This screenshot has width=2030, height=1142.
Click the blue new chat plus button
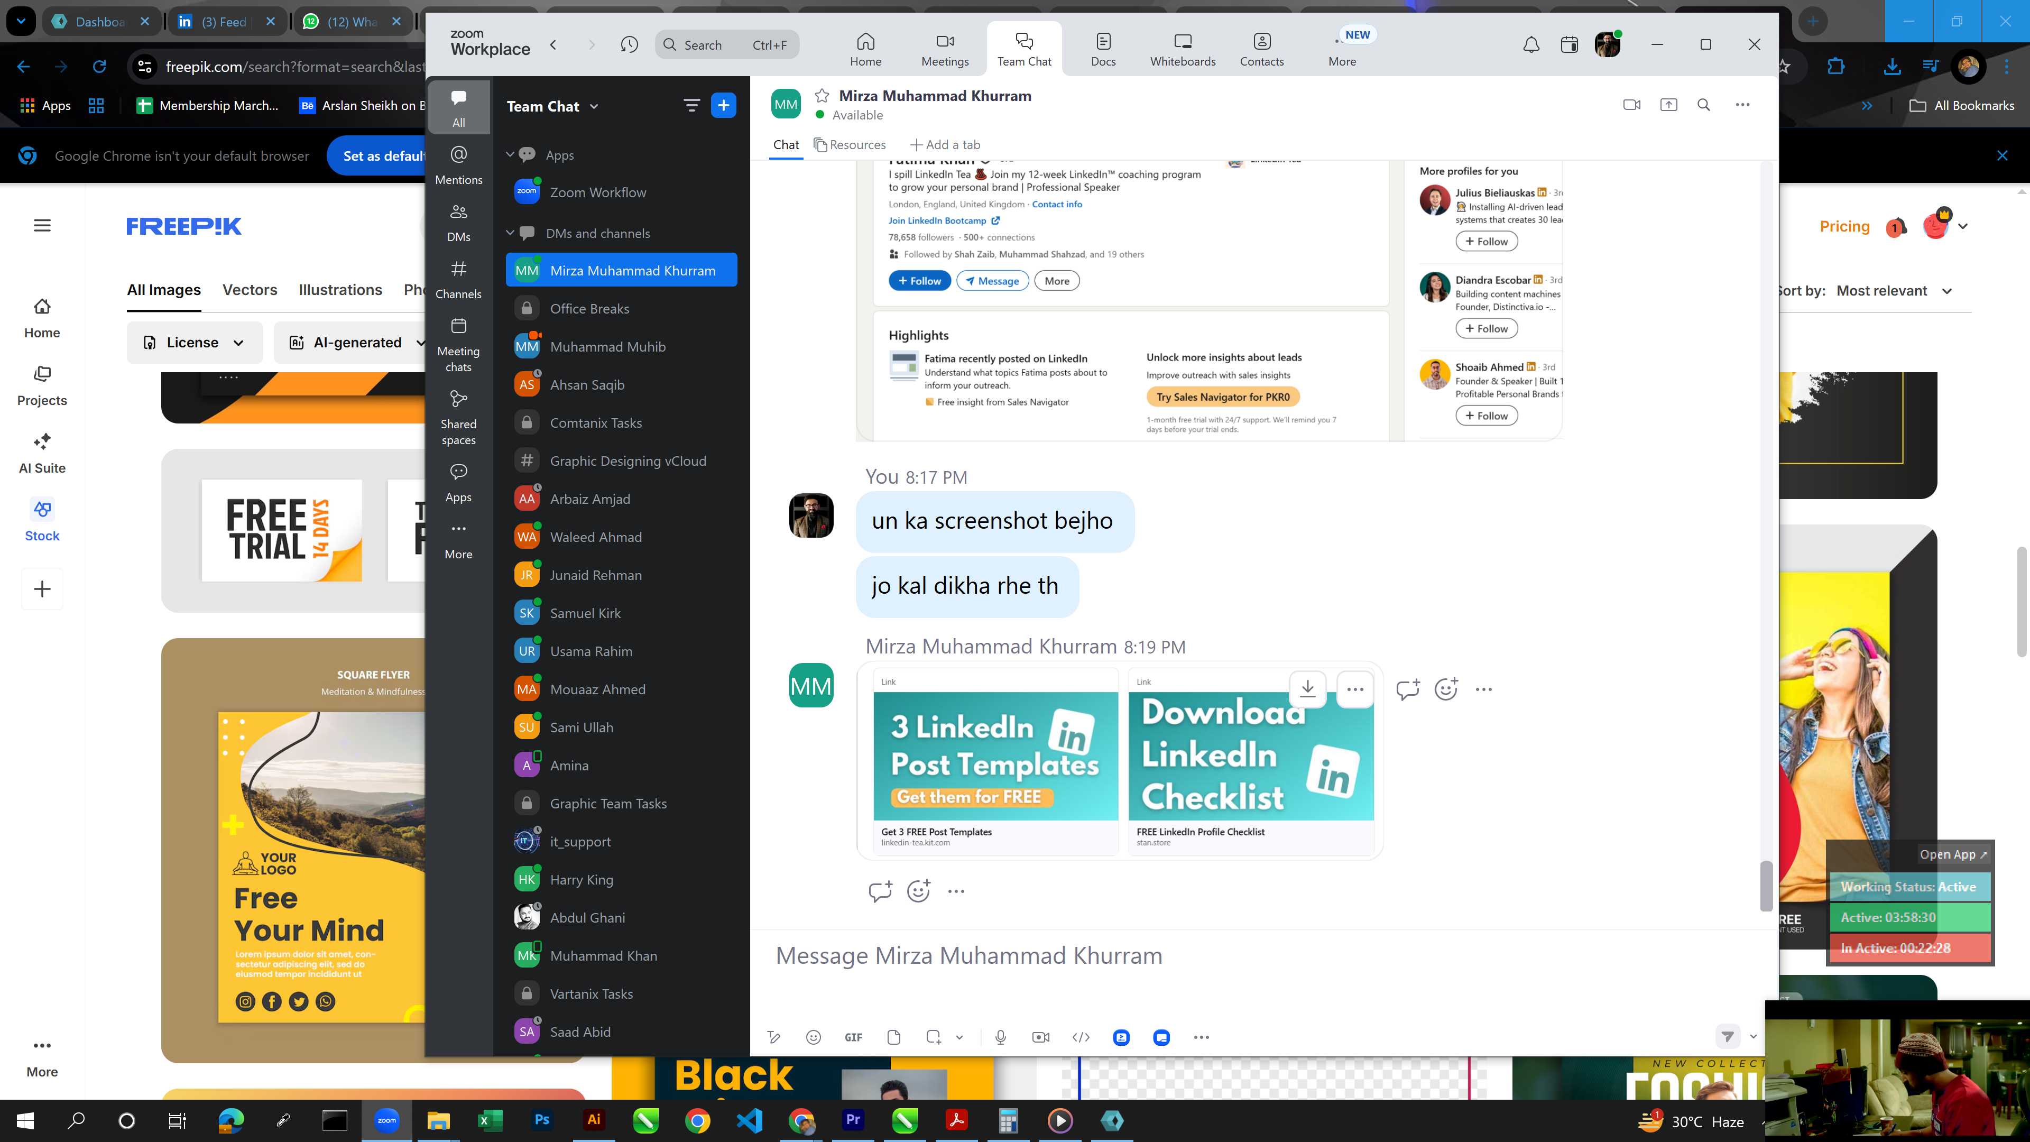click(723, 105)
